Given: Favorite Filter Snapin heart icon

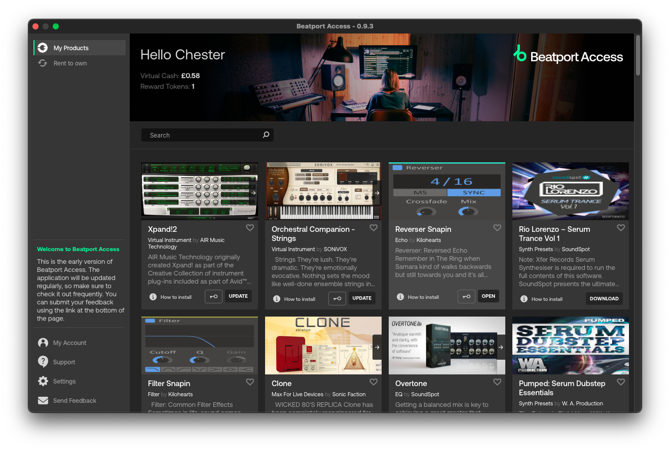Looking at the screenshot, I should tap(250, 382).
